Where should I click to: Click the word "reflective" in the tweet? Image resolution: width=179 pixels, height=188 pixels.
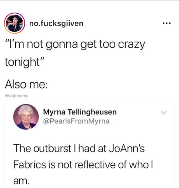coord(95,164)
